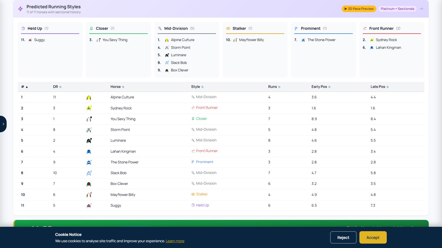Viewport: 442px width, 248px height.
Task: Click Suggy's silks icon in table row
Action: pos(89,206)
